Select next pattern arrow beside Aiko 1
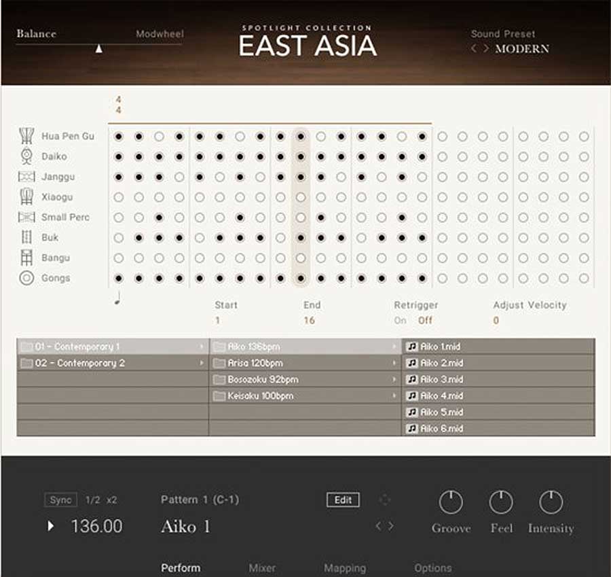This screenshot has height=577, width=611. 391,526
